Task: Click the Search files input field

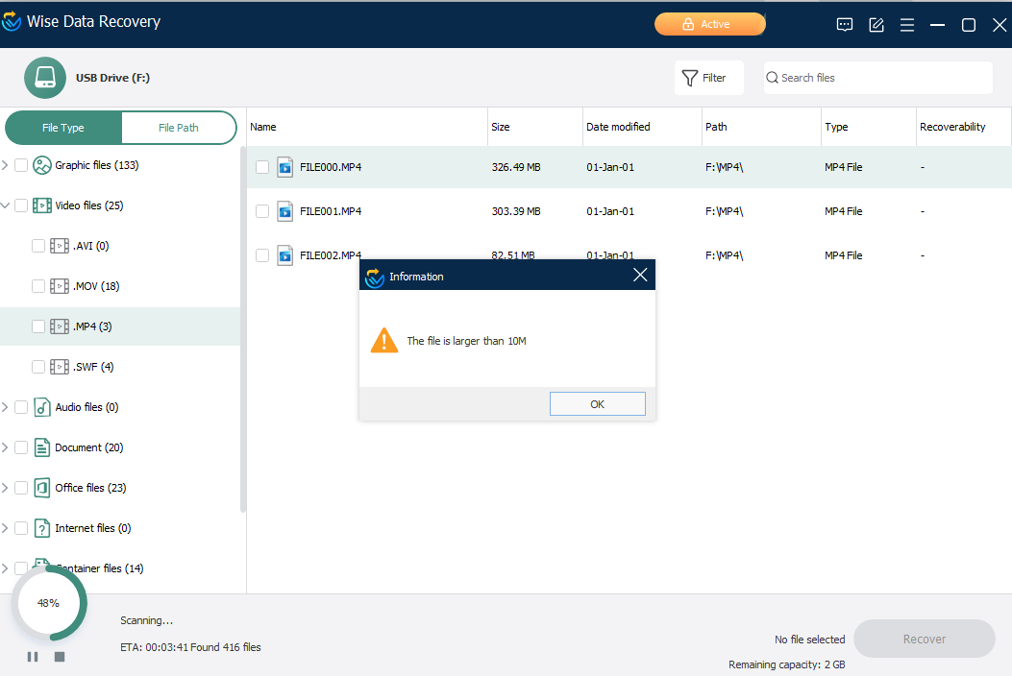Action: pos(879,78)
